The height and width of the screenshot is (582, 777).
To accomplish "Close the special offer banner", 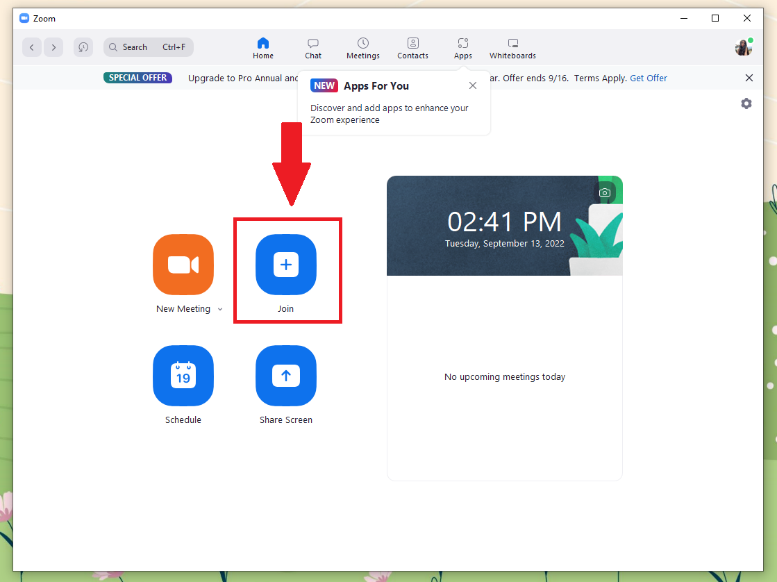I will (749, 78).
